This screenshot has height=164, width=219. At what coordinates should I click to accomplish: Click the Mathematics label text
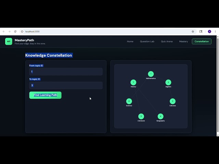(x=151, y=78)
